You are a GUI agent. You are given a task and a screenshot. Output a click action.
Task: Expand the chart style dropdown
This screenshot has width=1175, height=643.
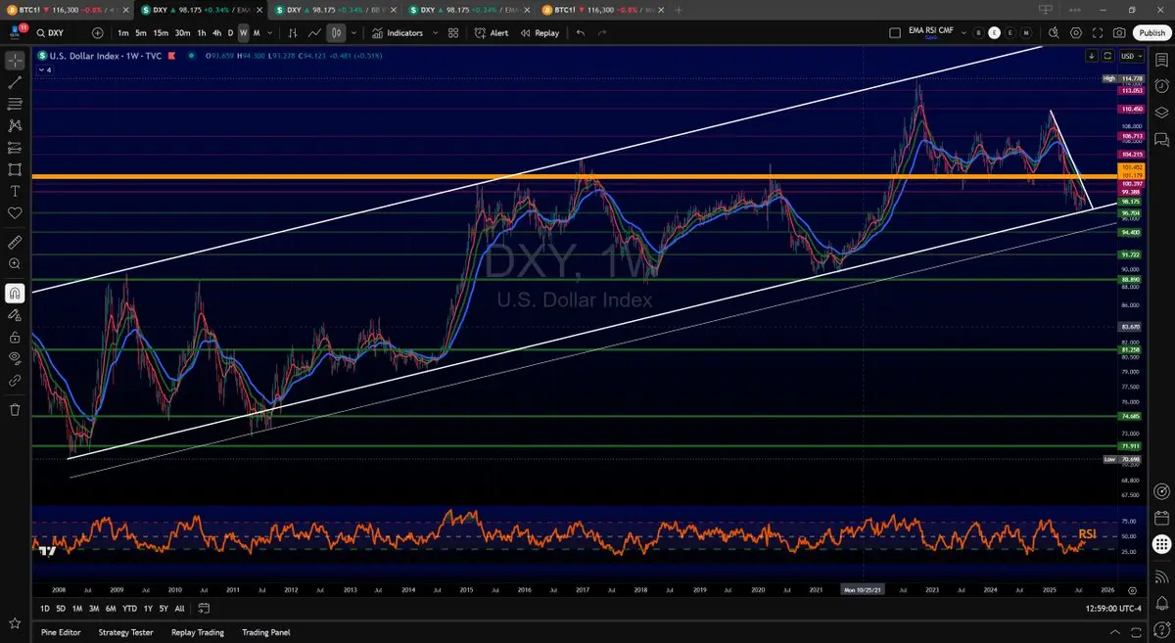pos(352,32)
